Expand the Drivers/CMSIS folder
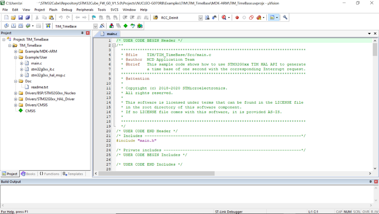379x214 pixels. pyautogui.click(x=16, y=105)
